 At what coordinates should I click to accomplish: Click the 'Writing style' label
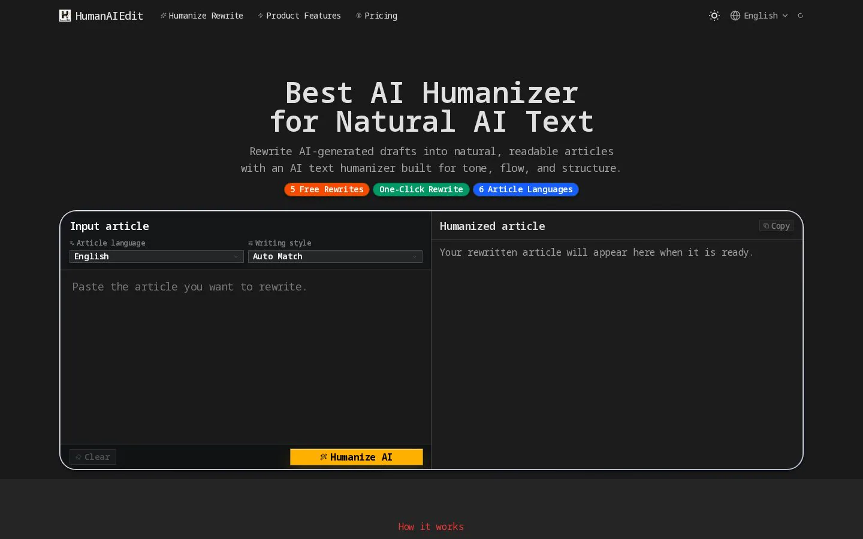click(x=283, y=243)
